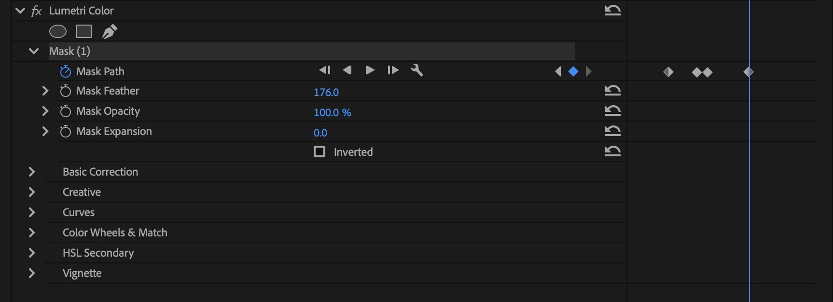This screenshot has width=833, height=302.
Task: Select the Color Wheels & Match label
Action: click(x=115, y=233)
